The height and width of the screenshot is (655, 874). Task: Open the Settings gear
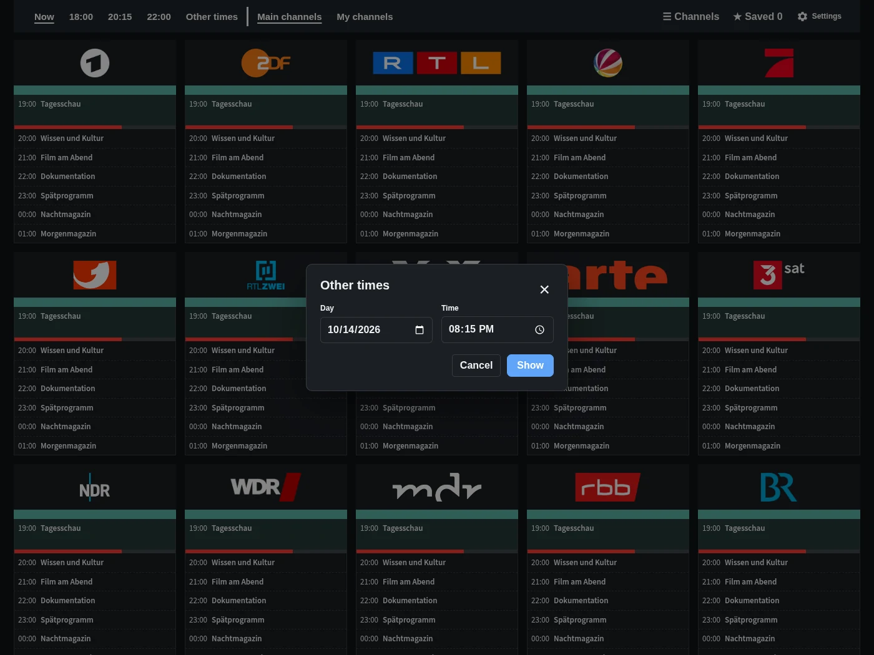(x=820, y=16)
